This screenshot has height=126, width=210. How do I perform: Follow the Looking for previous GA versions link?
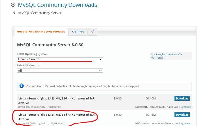167,56
